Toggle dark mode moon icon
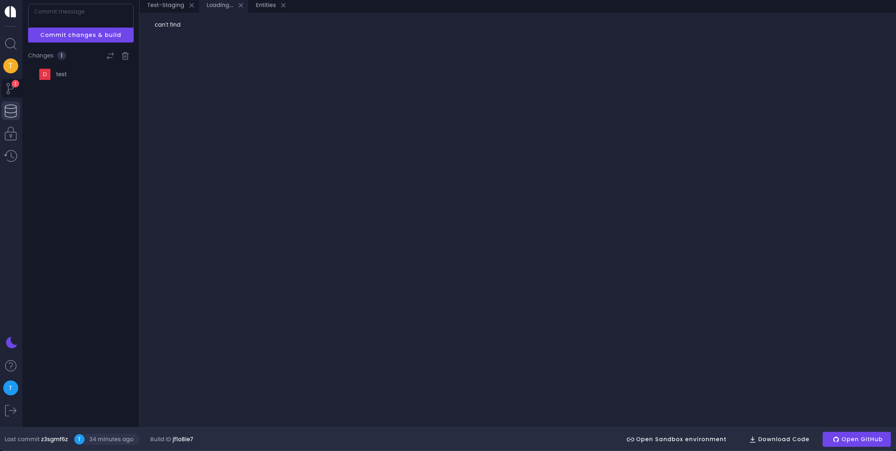This screenshot has width=896, height=451. 11,343
